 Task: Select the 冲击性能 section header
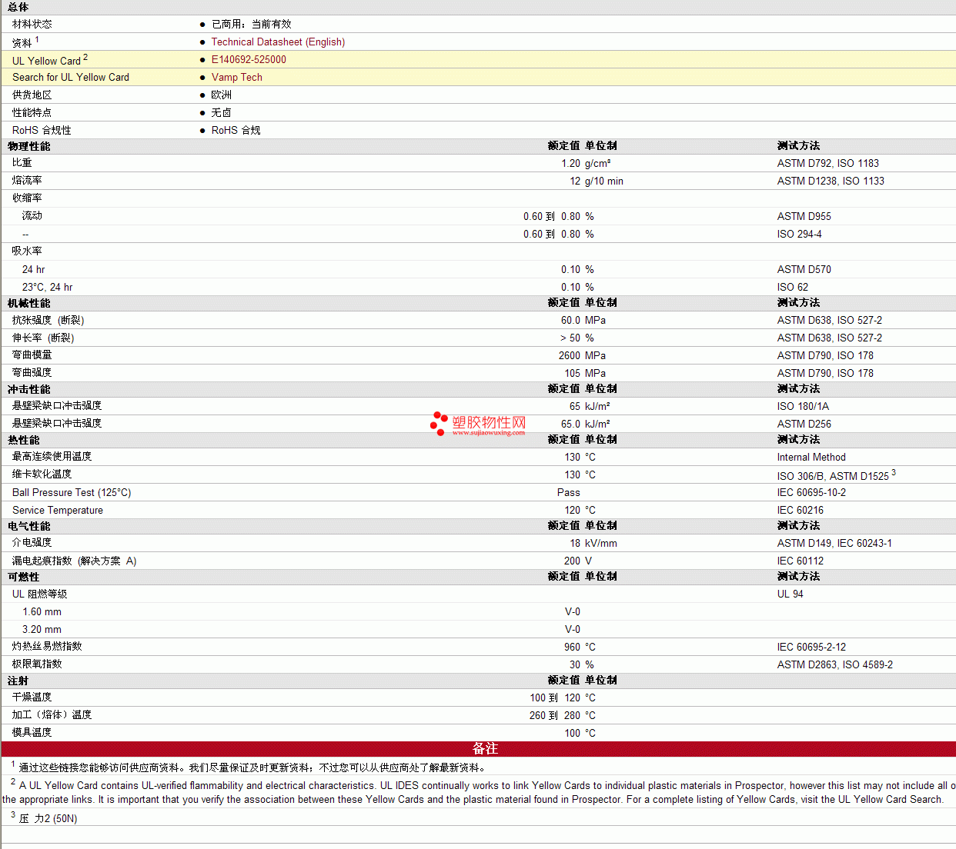click(29, 389)
